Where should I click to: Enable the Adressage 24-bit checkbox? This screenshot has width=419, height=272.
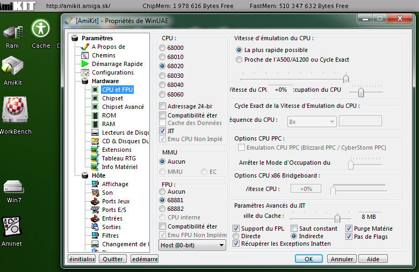[163, 106]
